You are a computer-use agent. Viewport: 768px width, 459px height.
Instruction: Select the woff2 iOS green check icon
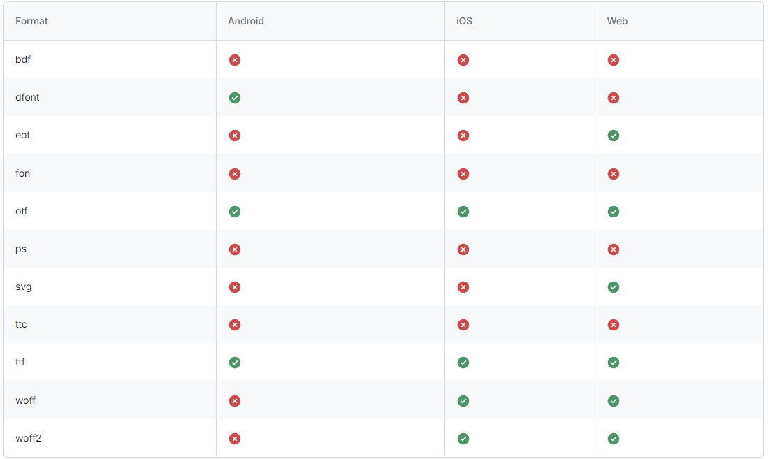pos(463,439)
